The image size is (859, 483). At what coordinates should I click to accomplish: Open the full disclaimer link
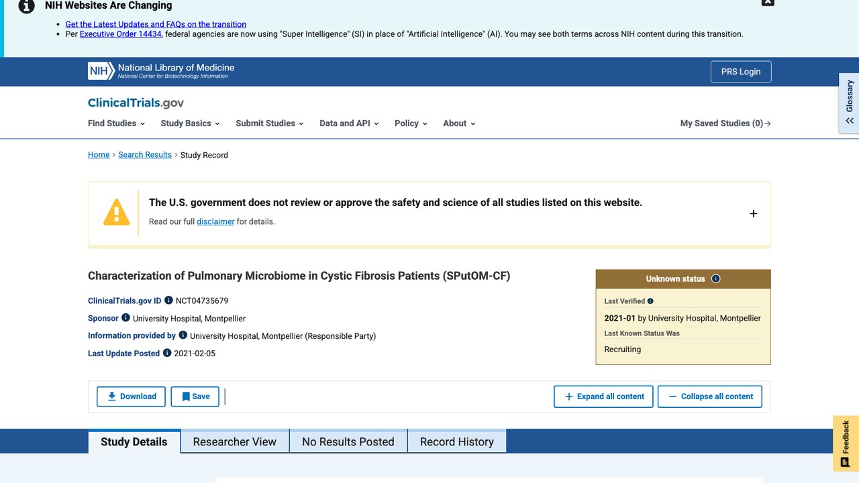pos(215,221)
